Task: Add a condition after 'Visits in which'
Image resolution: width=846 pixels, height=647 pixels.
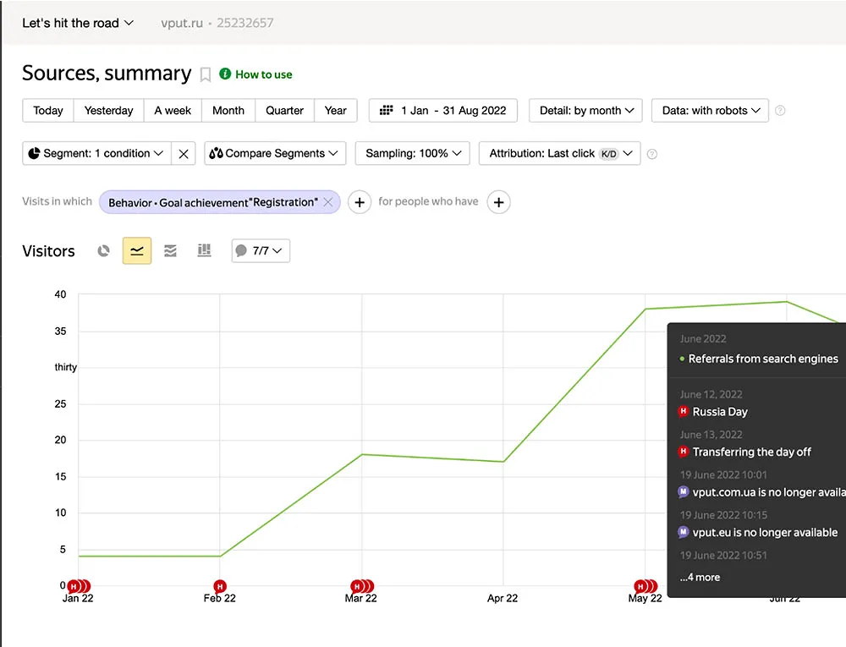Action: (x=360, y=202)
